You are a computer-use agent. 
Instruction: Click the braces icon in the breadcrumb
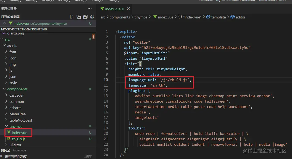pos(180,17)
